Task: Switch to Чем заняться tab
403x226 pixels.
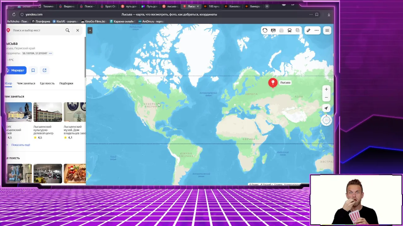Action: pos(26,83)
